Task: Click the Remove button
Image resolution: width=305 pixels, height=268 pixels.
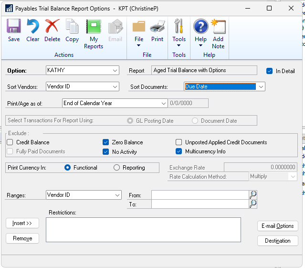Action: (22, 238)
